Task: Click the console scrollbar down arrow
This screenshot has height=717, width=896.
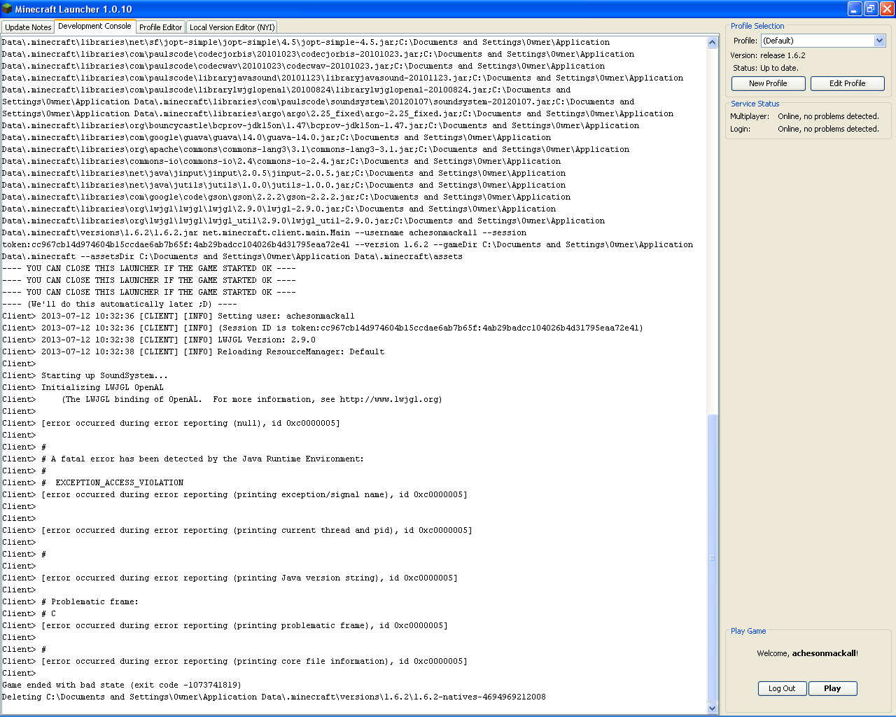Action: [713, 708]
